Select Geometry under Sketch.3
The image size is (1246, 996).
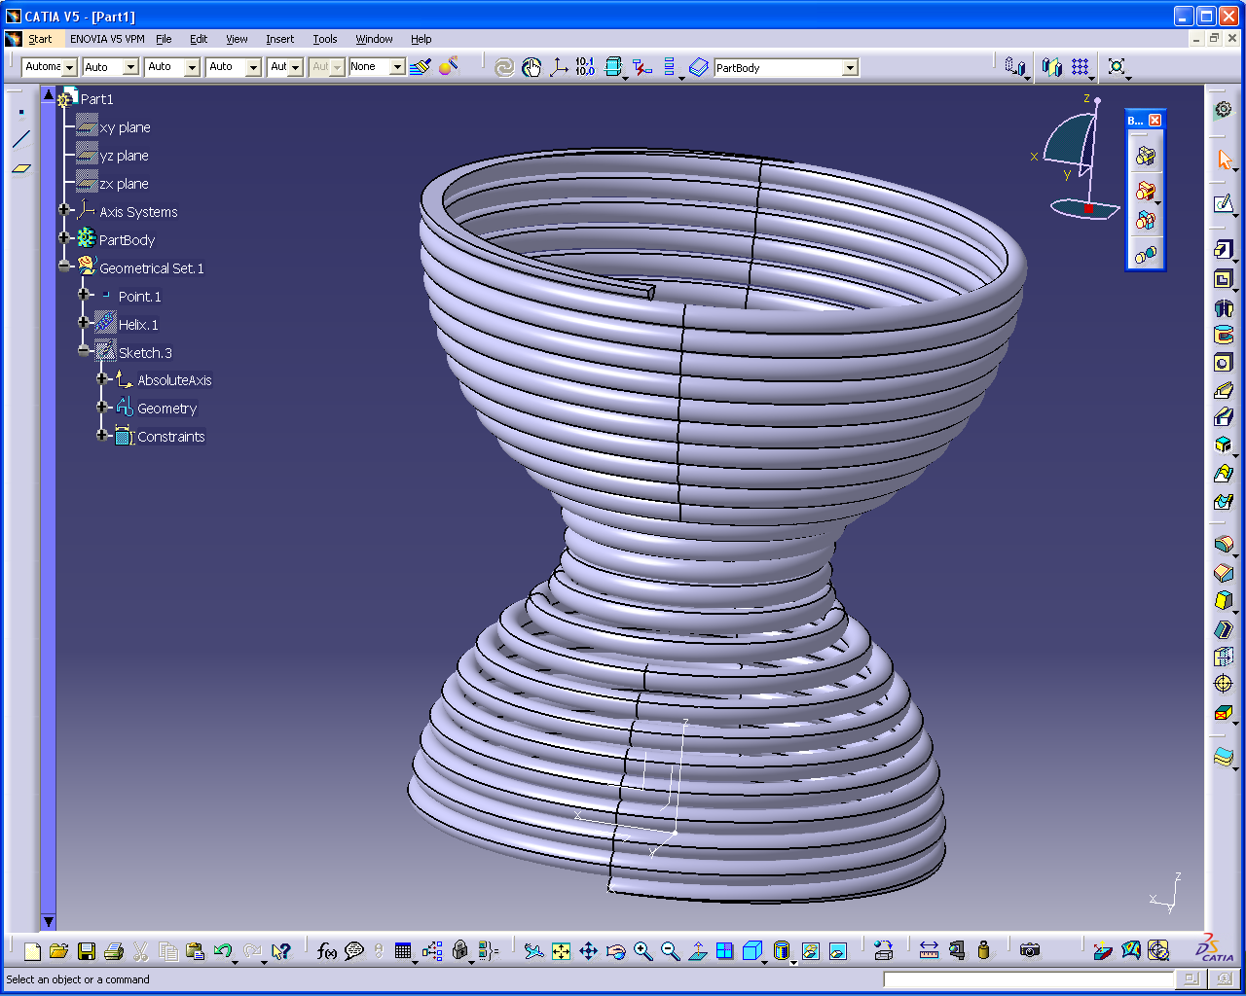coord(166,409)
